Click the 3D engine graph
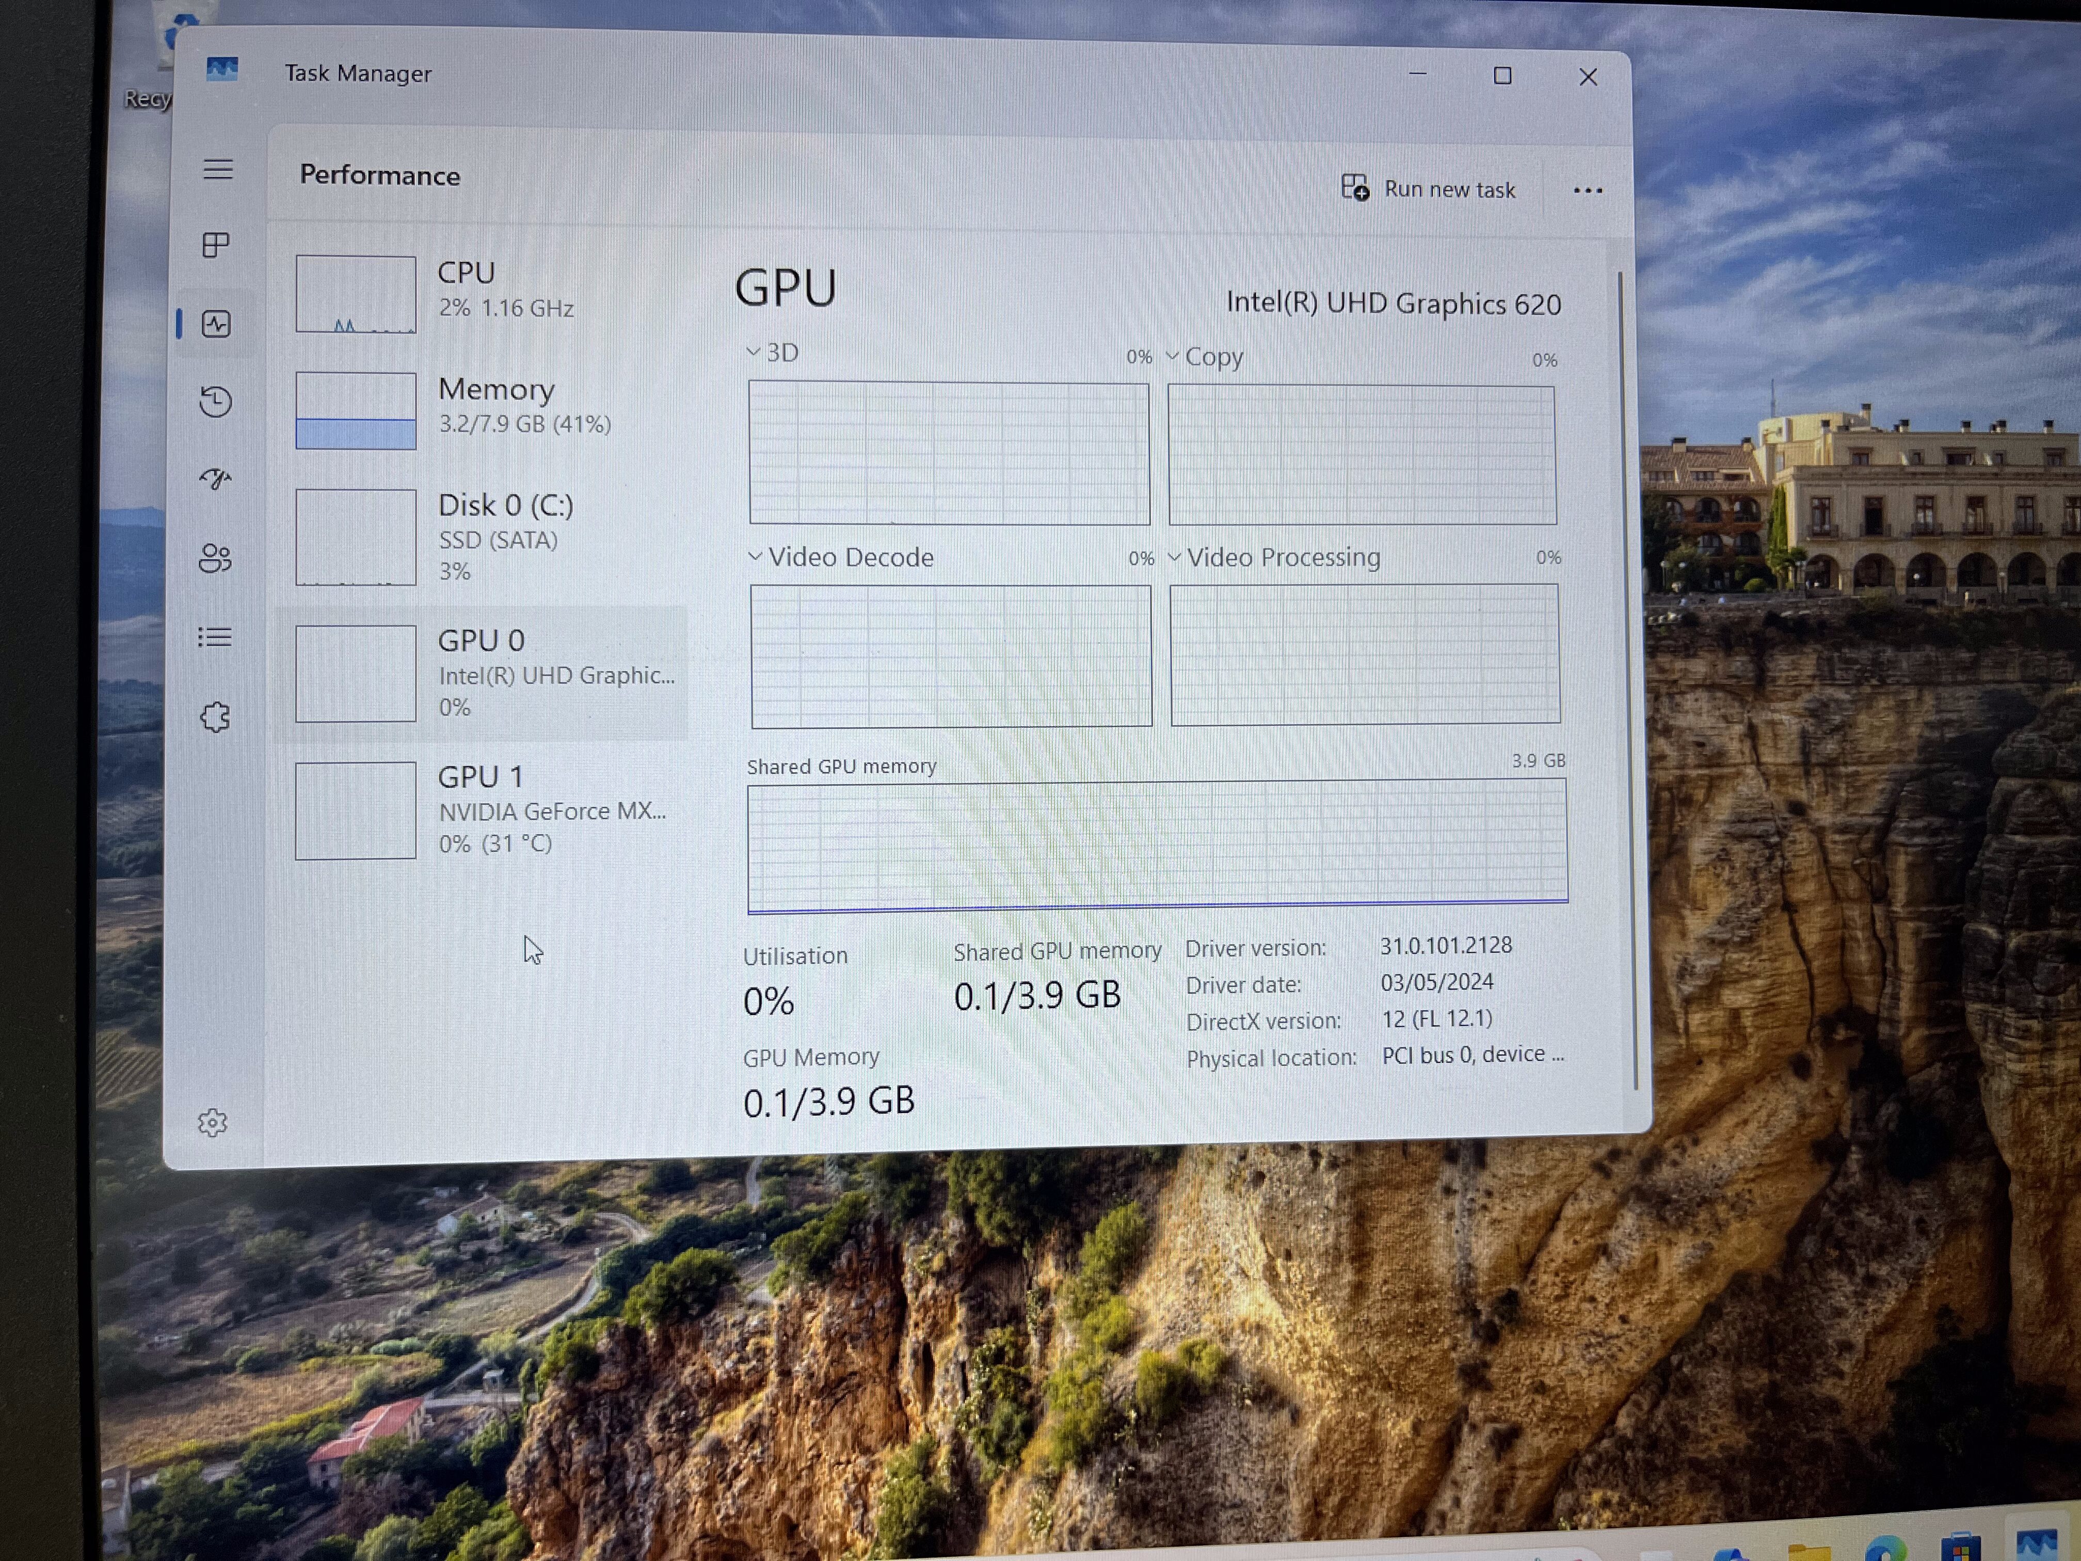2081x1561 pixels. pyautogui.click(x=949, y=453)
